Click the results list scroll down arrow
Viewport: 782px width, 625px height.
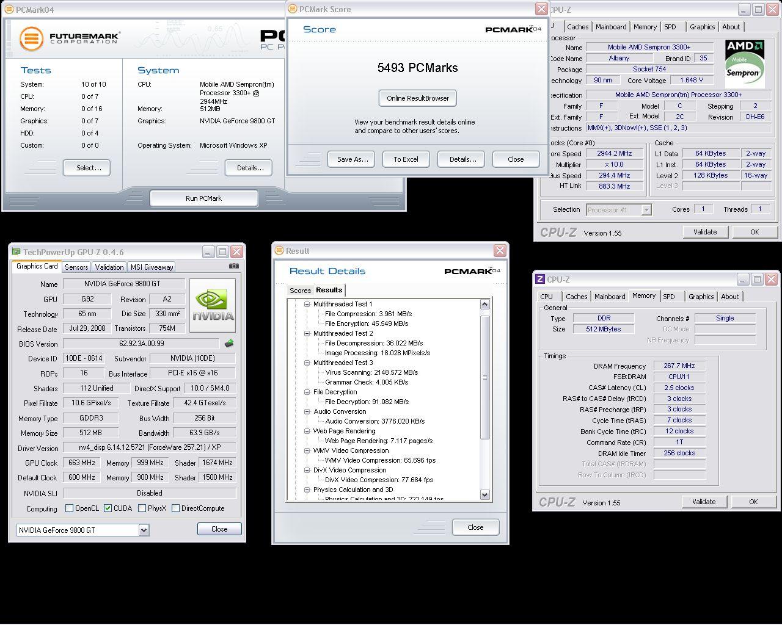coord(485,495)
